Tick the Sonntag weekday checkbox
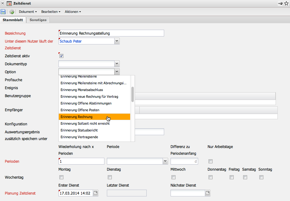 click(x=261, y=177)
